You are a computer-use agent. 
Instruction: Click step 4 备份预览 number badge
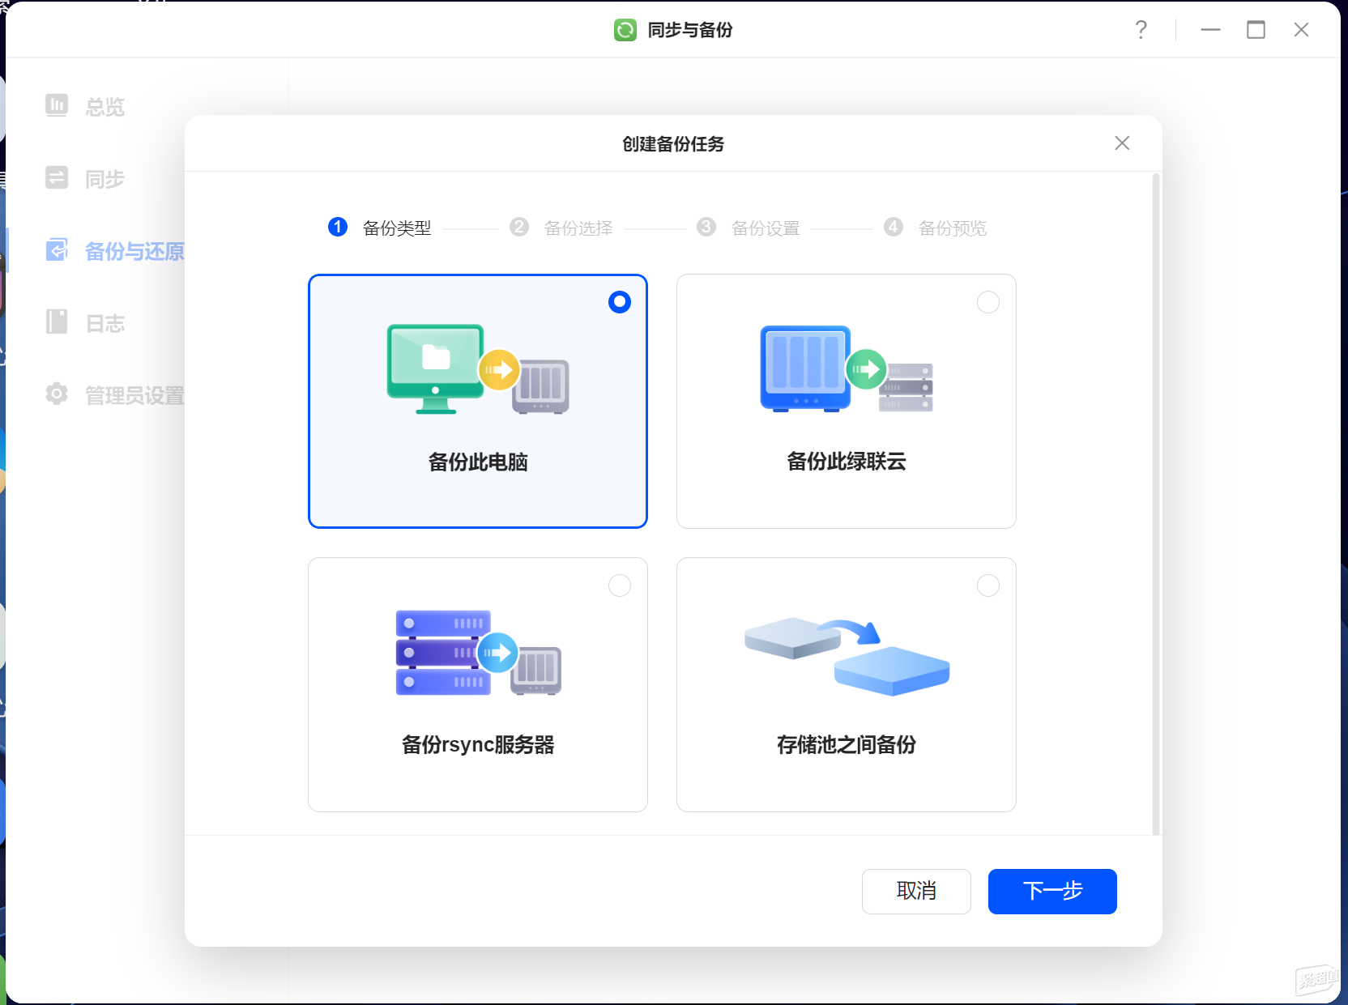894,227
